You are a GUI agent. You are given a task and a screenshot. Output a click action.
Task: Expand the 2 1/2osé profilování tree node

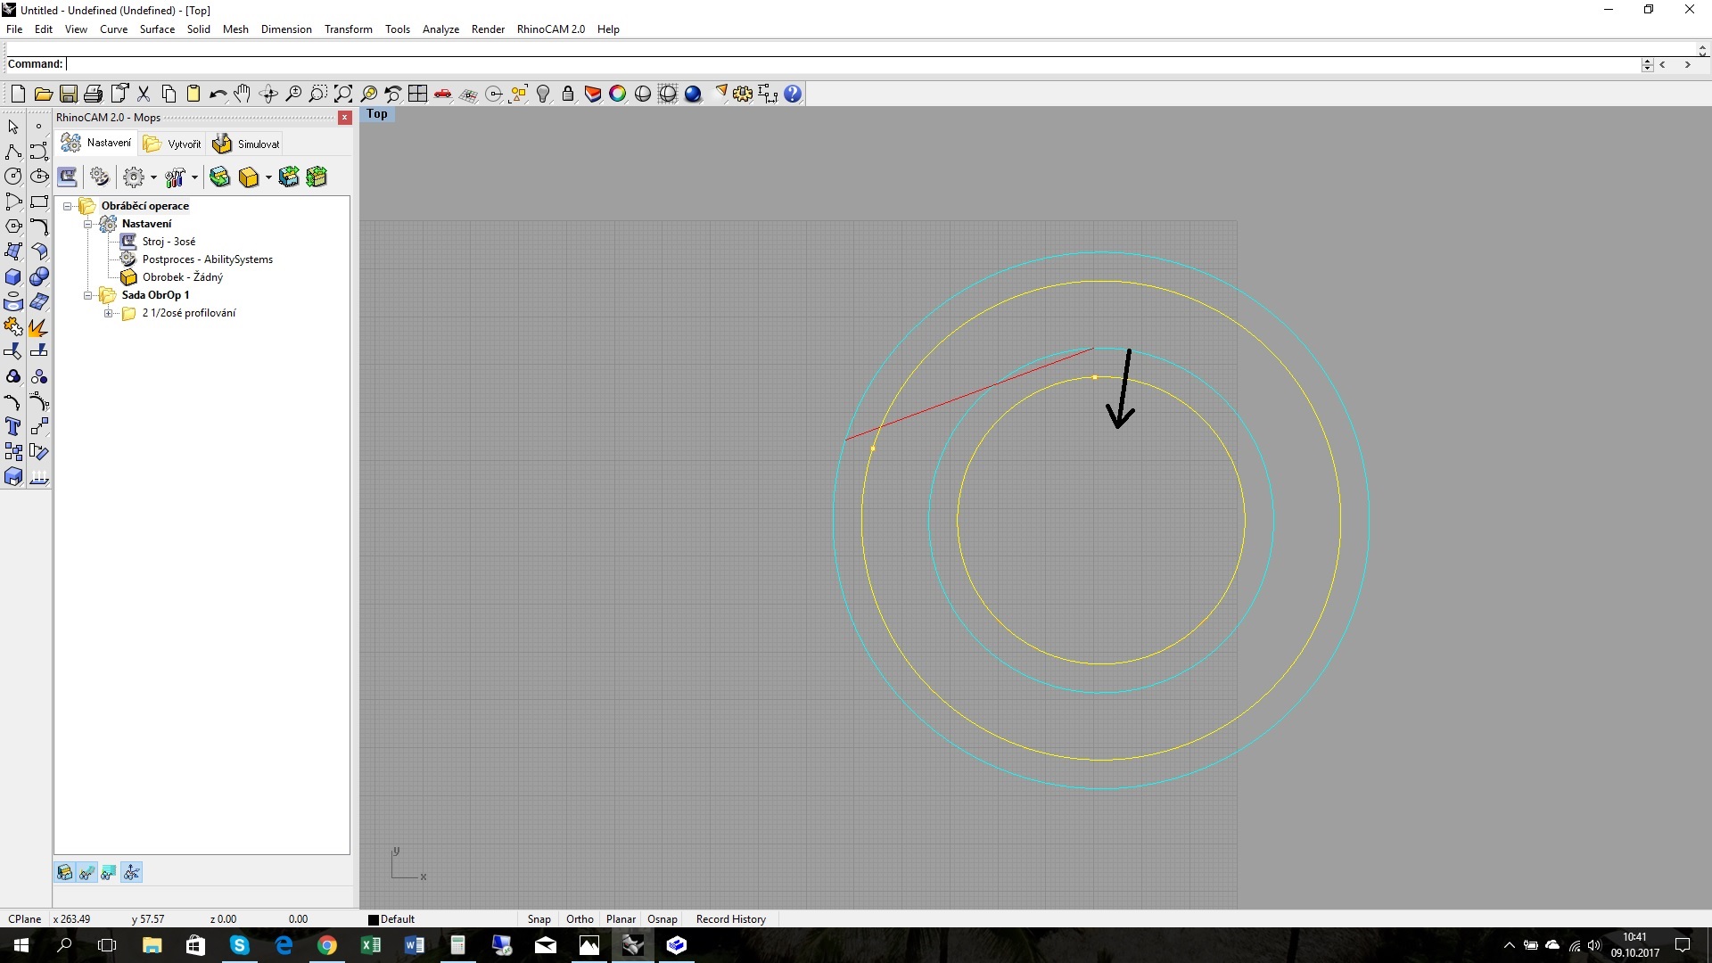tap(108, 313)
